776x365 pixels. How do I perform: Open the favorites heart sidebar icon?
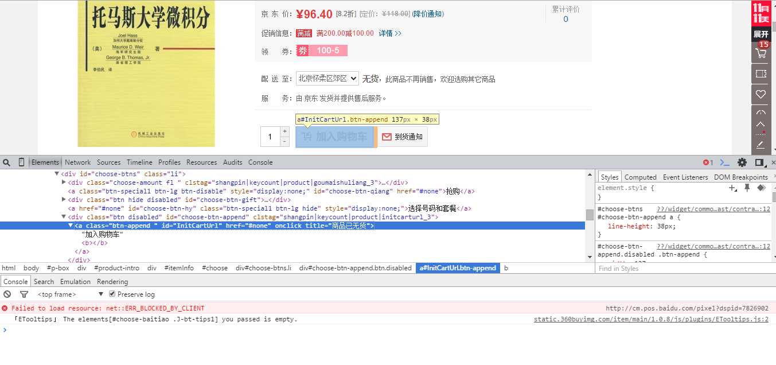[x=761, y=94]
